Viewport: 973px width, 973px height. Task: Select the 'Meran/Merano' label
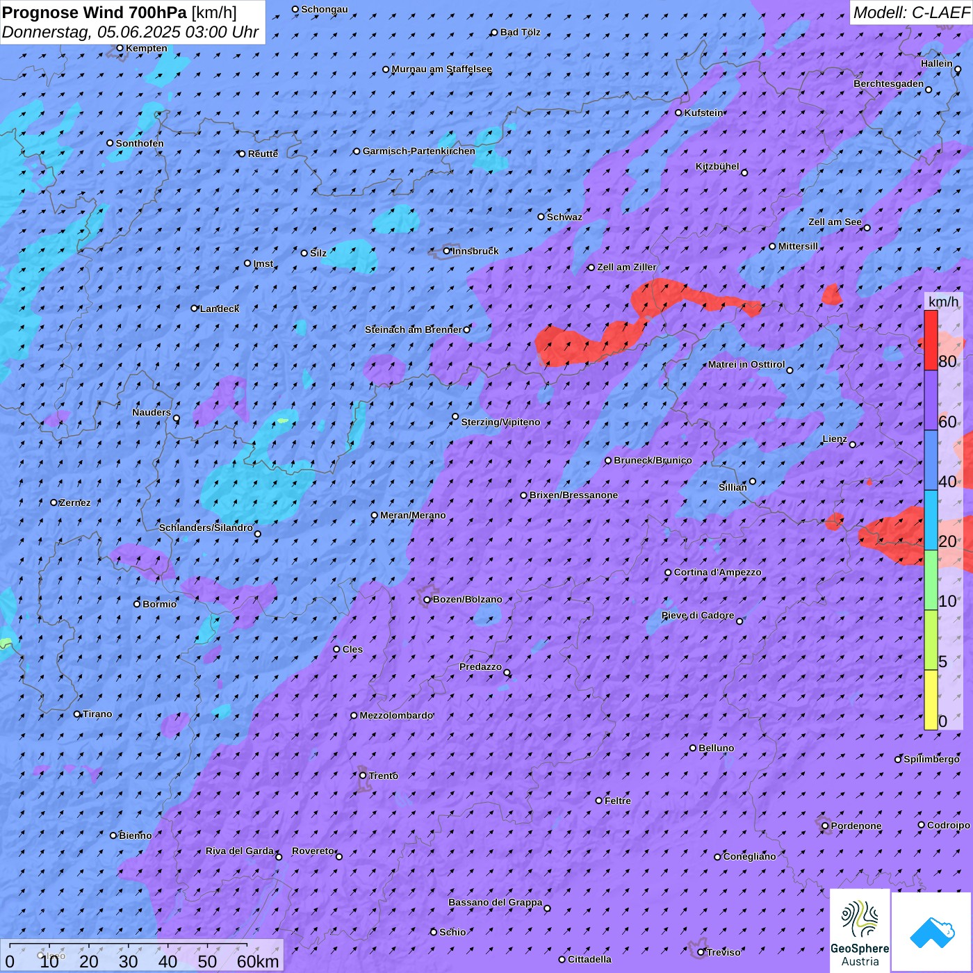click(x=413, y=515)
